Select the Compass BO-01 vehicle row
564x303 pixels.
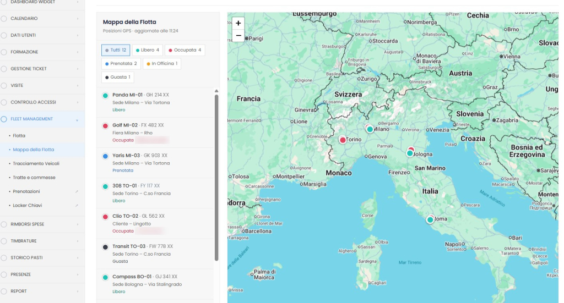pyautogui.click(x=155, y=284)
